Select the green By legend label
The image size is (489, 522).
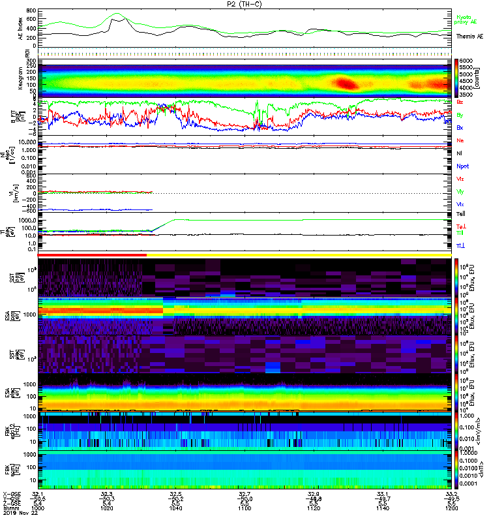tap(460, 115)
